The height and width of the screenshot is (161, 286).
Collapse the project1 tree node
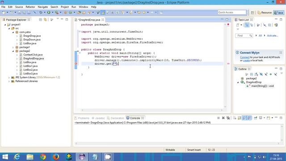click(5, 25)
